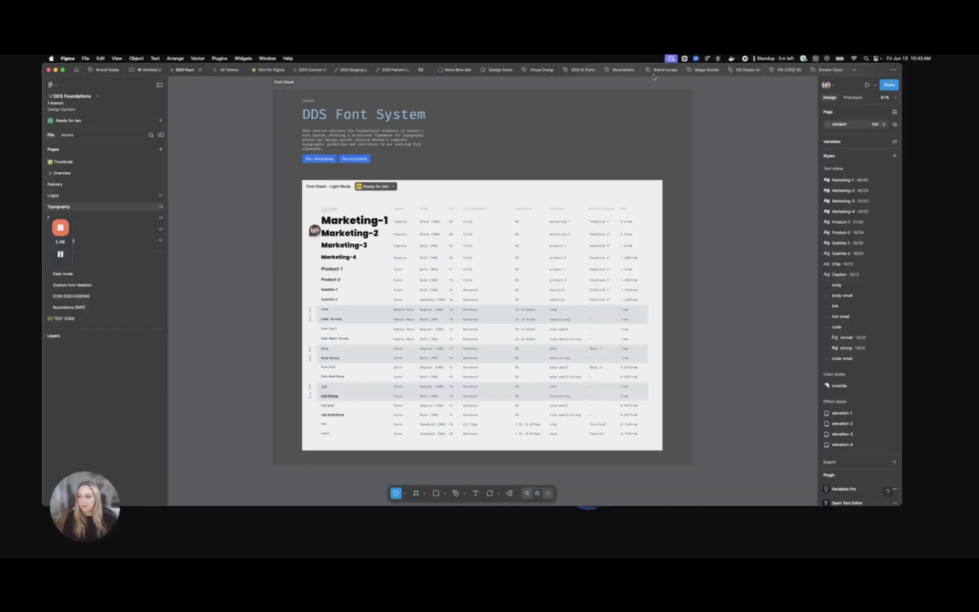Select the Pen tool in the toolbar
Viewport: 979px width, 612px height.
[456, 493]
